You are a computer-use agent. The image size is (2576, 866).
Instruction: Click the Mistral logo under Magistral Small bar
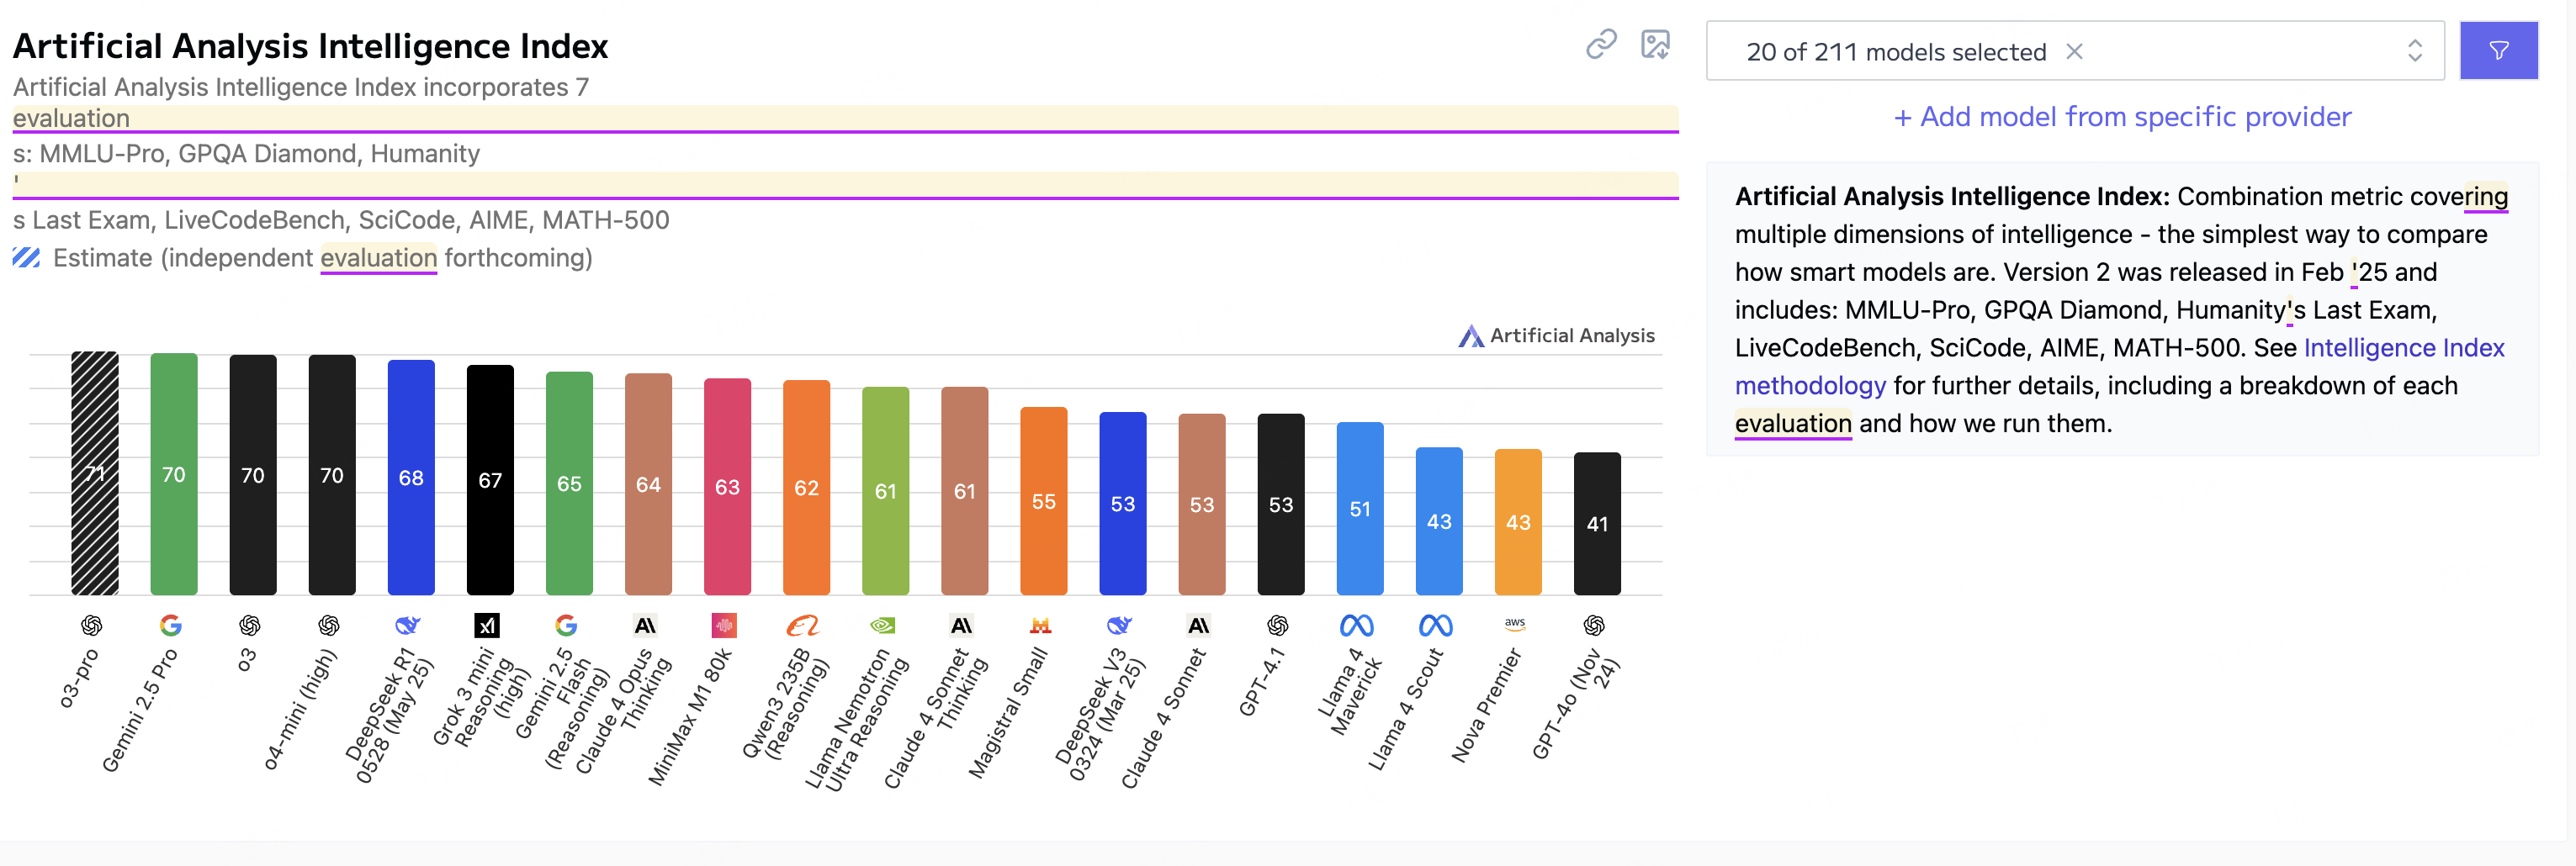point(1040,626)
